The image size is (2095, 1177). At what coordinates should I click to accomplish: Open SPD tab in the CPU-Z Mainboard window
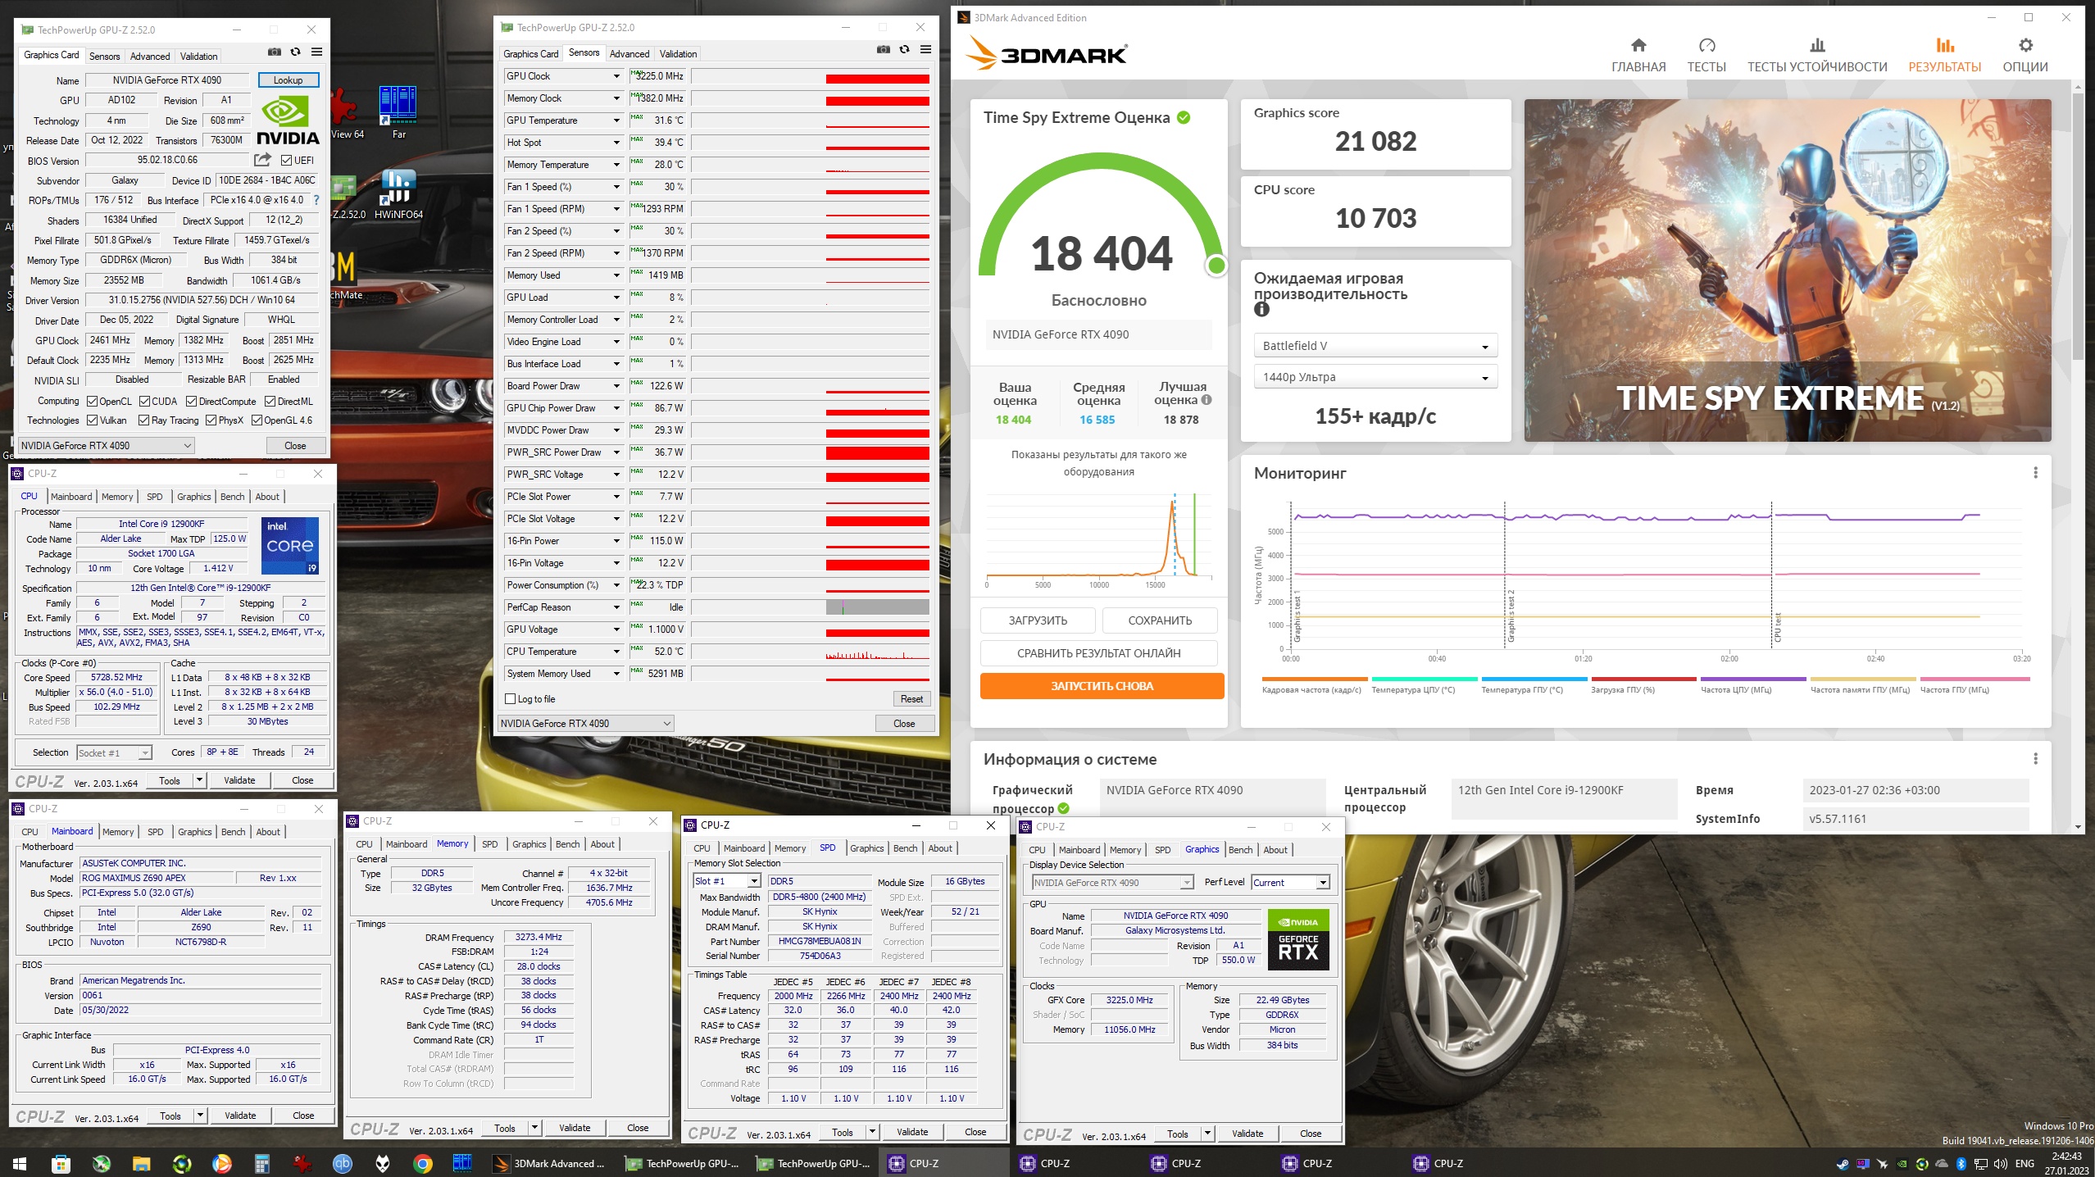coord(155,832)
